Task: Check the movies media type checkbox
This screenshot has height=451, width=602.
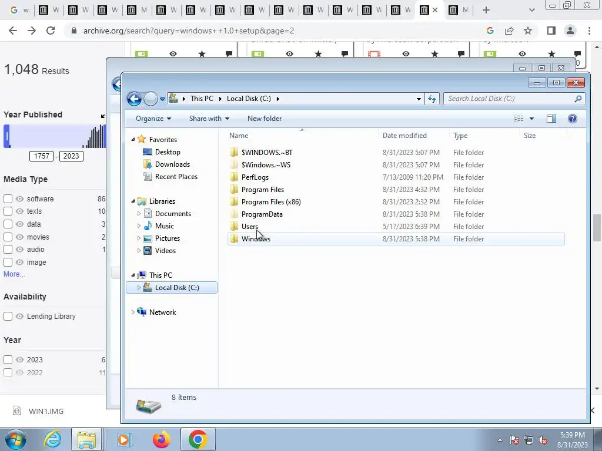Action: [x=8, y=237]
